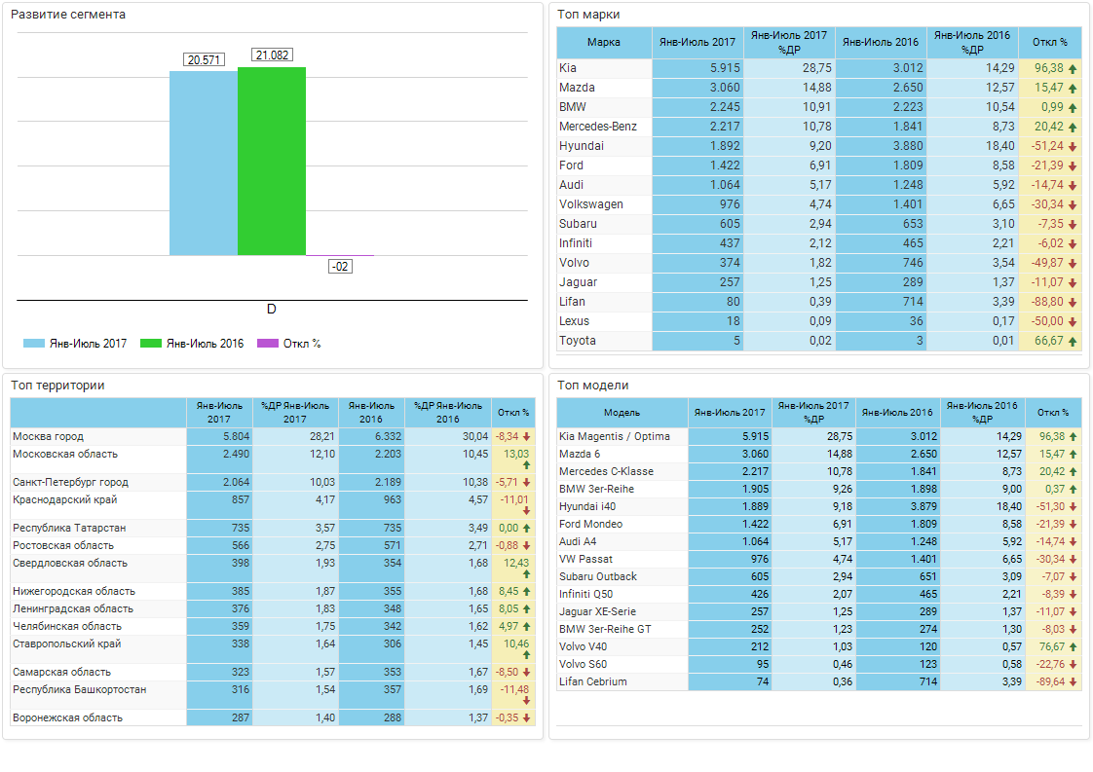This screenshot has height=772, width=1093.
Task: Select the Ford Mondeo model cell
Action: click(x=622, y=525)
